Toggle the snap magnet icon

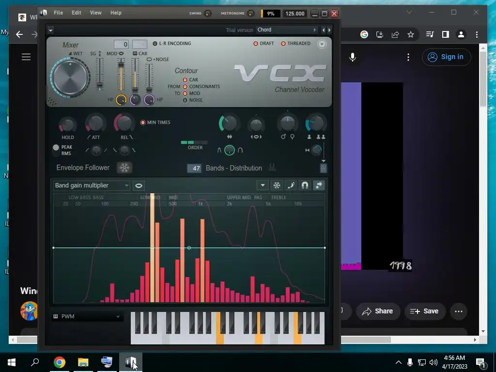pos(305,186)
